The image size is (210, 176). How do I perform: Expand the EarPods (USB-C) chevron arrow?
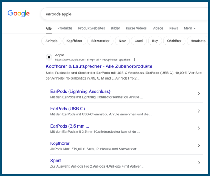point(199,111)
